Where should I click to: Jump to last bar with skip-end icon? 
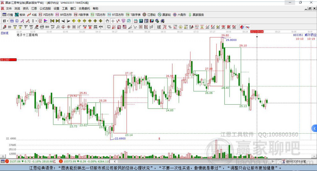click(58, 21)
